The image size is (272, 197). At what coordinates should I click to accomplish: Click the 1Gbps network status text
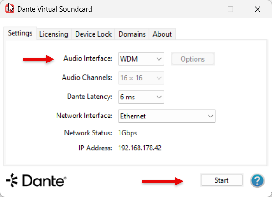[128, 133]
